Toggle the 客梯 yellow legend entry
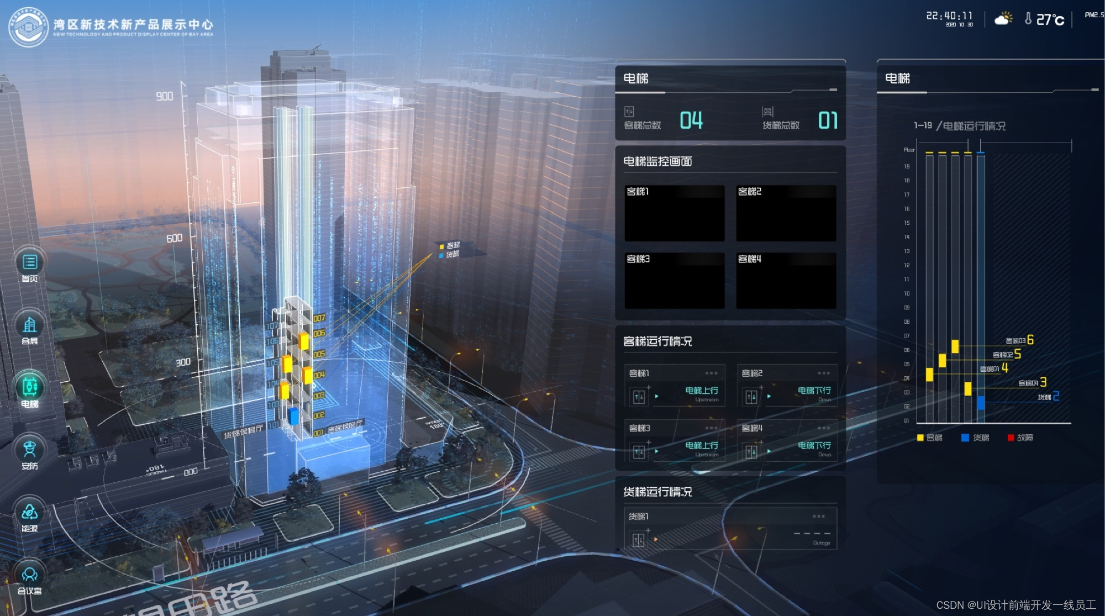1105x616 pixels. point(929,438)
